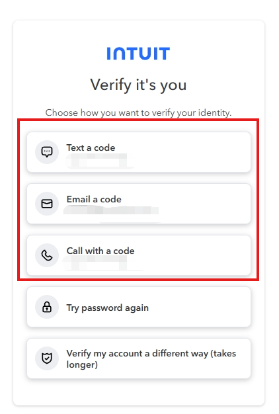Click the padlock password icon
This screenshot has height=414, width=279.
tap(47, 307)
